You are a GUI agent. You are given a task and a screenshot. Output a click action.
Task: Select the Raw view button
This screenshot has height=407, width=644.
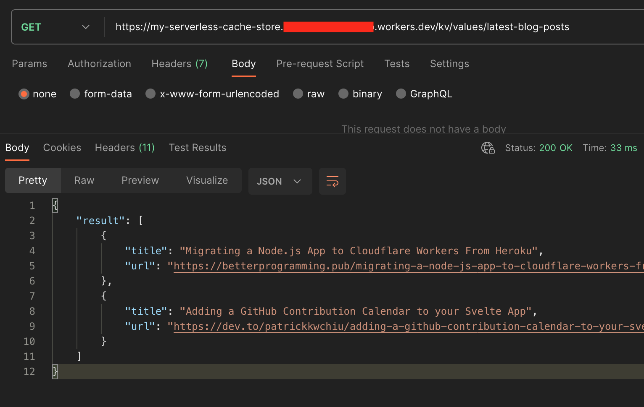[84, 180]
